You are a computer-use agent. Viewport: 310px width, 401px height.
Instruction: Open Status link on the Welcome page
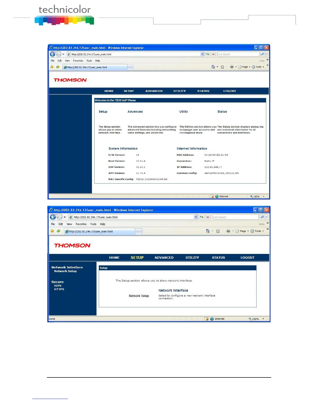point(222,112)
